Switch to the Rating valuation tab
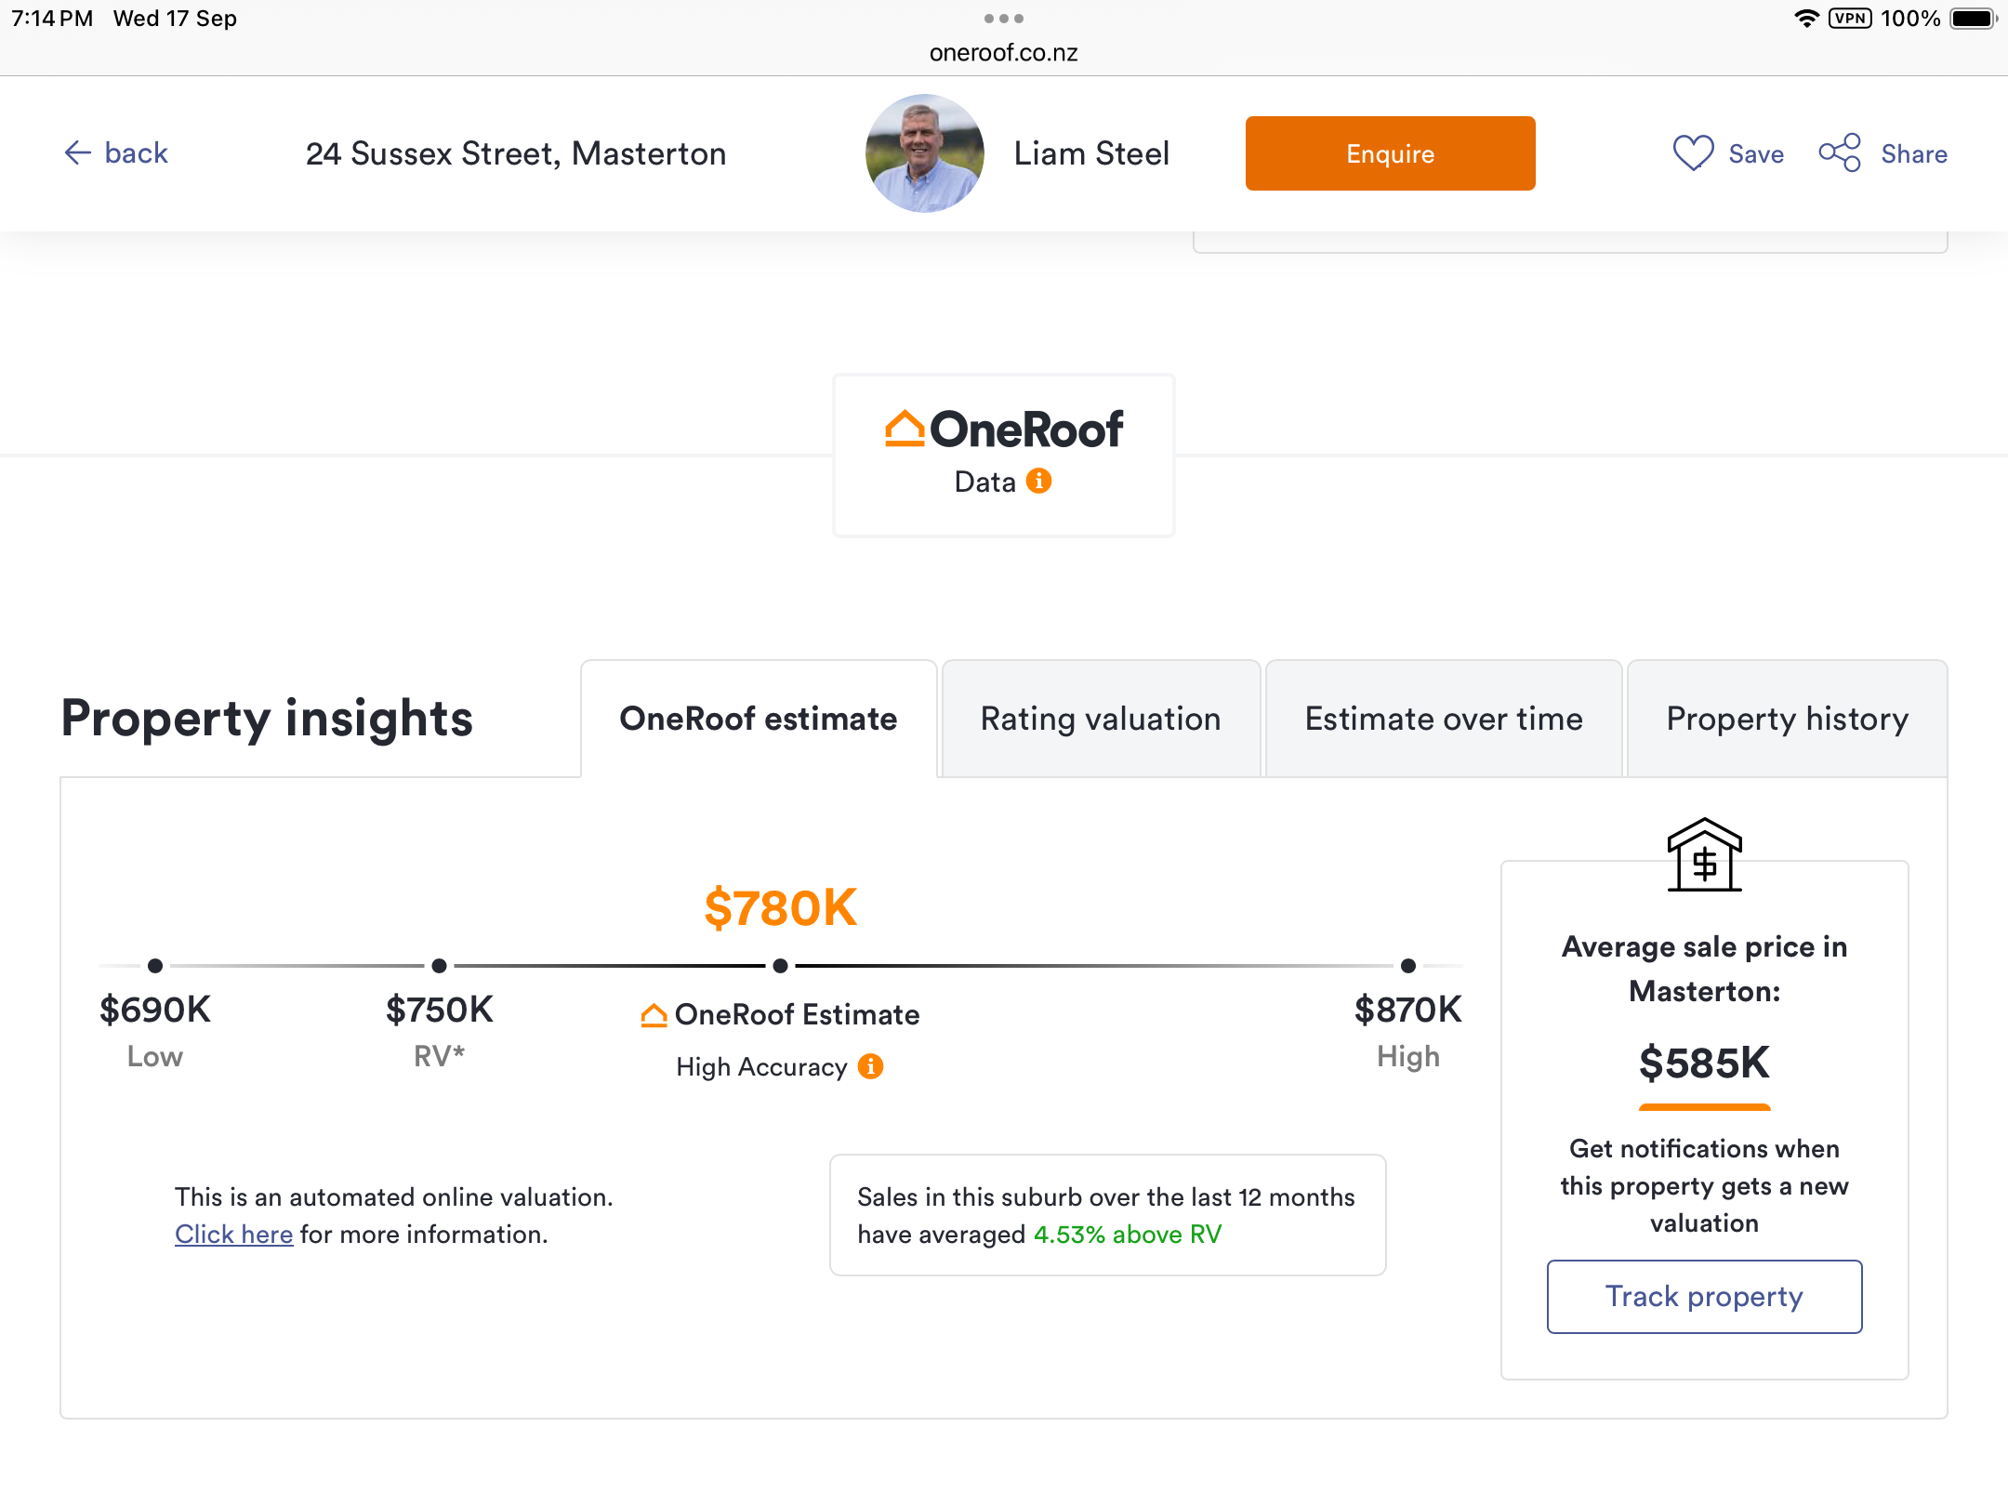The height and width of the screenshot is (1506, 2008). coord(1101,719)
